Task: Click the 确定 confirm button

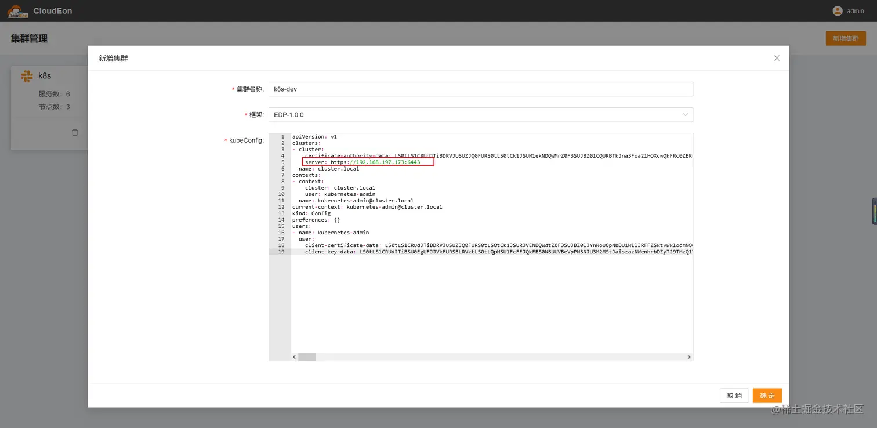Action: point(767,396)
